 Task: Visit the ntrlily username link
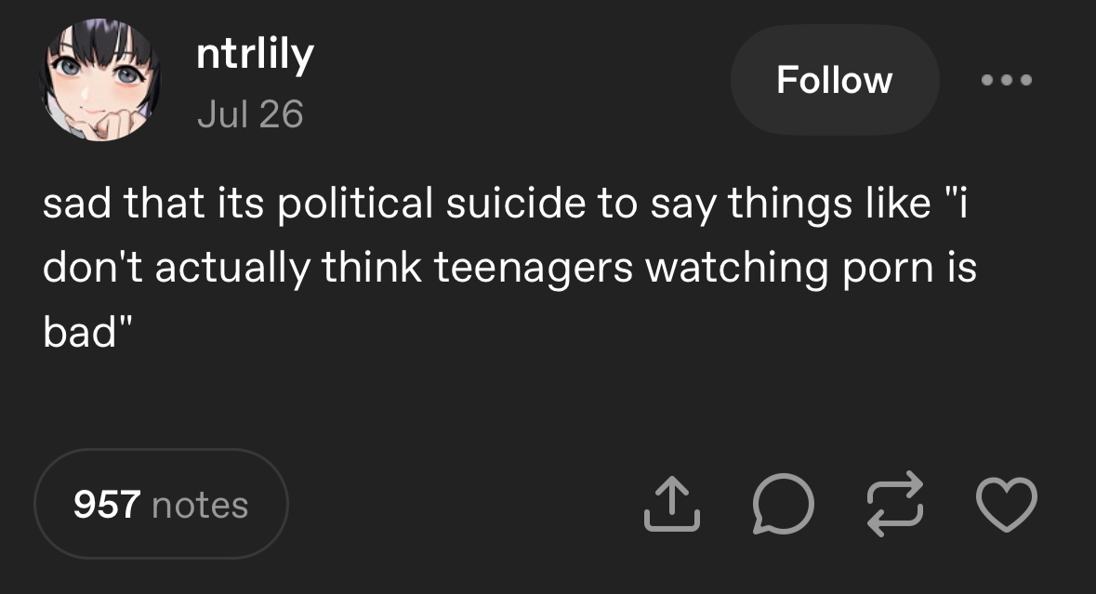[255, 55]
